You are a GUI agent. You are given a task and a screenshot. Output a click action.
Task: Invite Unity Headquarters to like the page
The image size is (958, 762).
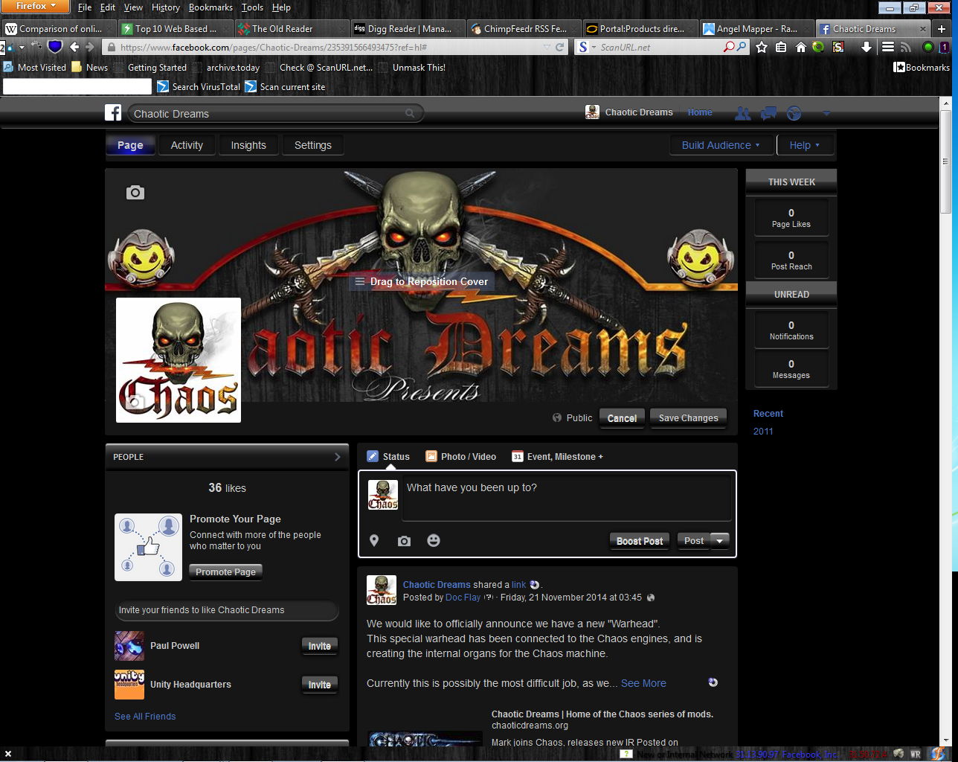coord(319,685)
